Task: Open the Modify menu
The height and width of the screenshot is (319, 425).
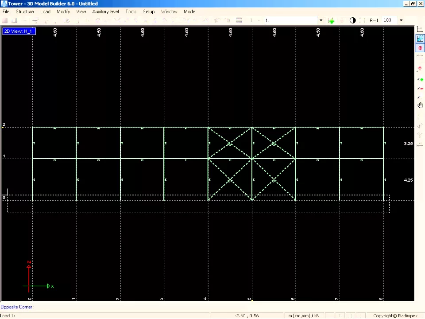Action: click(63, 12)
